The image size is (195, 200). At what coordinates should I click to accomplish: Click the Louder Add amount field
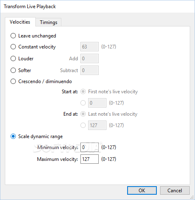89,59
